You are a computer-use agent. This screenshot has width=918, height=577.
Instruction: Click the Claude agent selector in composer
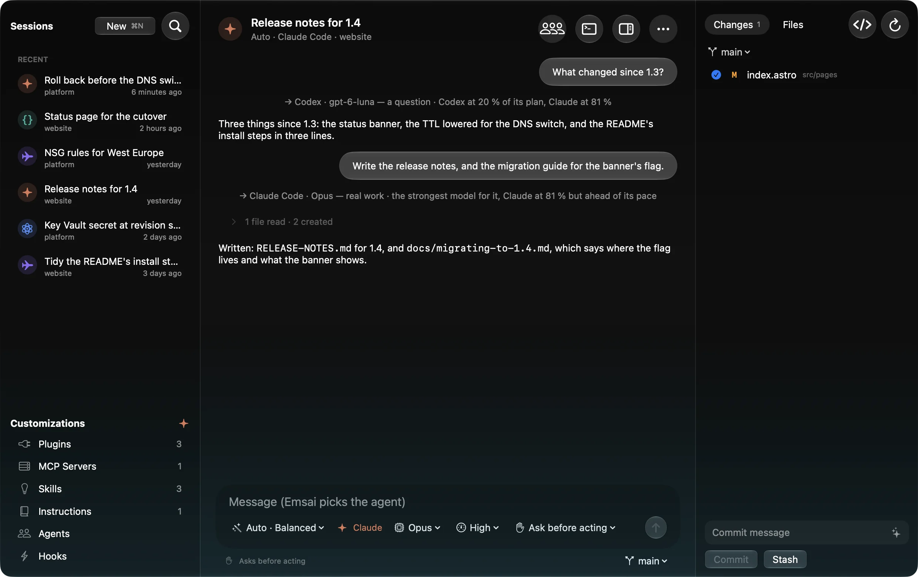point(359,527)
